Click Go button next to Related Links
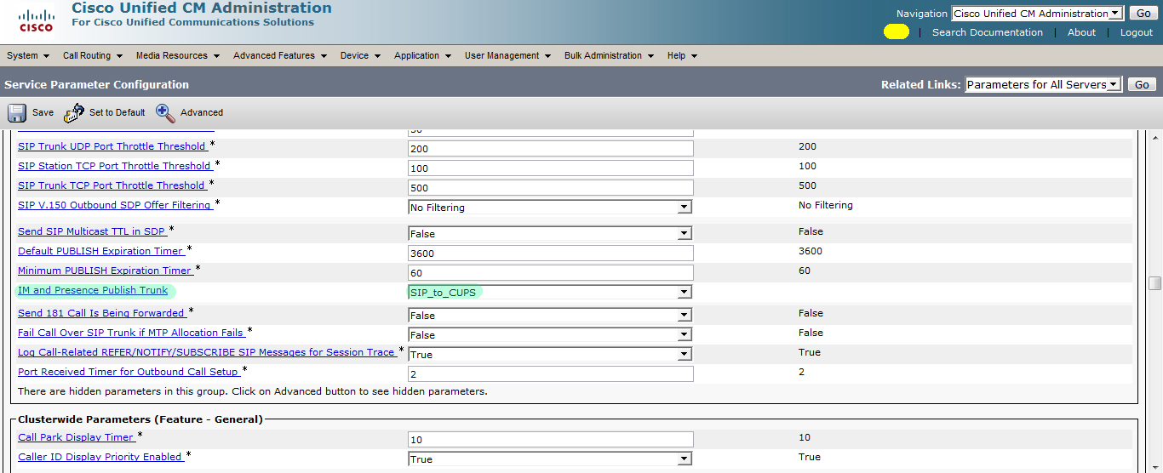This screenshot has height=473, width=1163. click(1143, 84)
